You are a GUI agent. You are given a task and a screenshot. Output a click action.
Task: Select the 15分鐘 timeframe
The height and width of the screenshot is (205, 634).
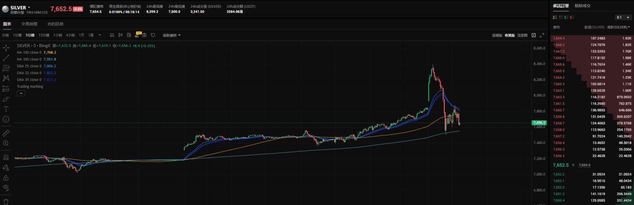(43, 35)
